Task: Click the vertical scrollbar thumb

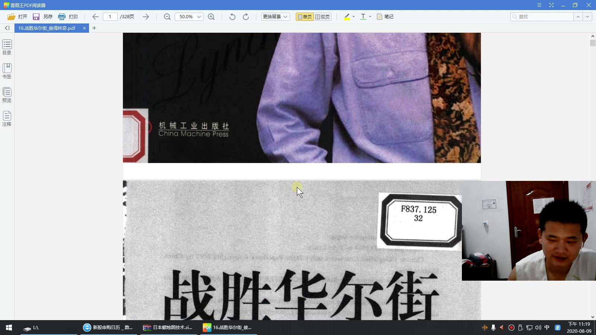Action: 593,43
